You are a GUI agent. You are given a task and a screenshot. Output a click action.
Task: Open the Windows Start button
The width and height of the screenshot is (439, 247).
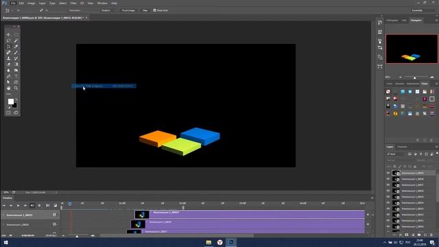coord(5,242)
